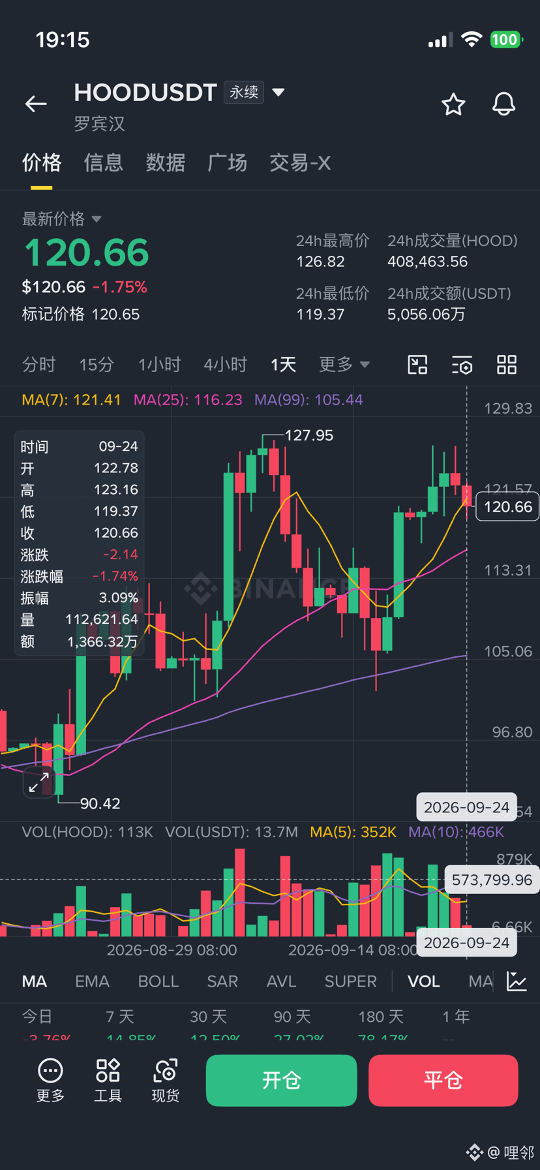Toggle the VOL sub-indicator
Viewport: 540px width, 1170px height.
pos(424,981)
